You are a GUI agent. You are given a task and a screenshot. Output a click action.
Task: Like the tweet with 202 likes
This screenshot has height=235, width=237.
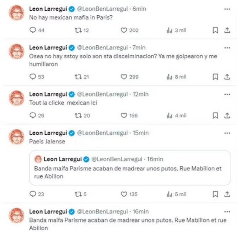click(x=129, y=30)
